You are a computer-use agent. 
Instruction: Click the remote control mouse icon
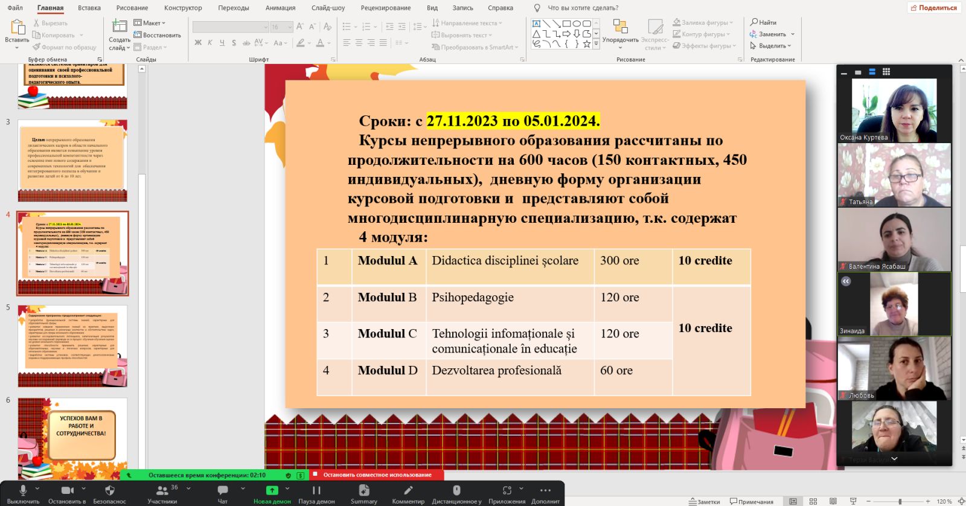click(x=456, y=490)
